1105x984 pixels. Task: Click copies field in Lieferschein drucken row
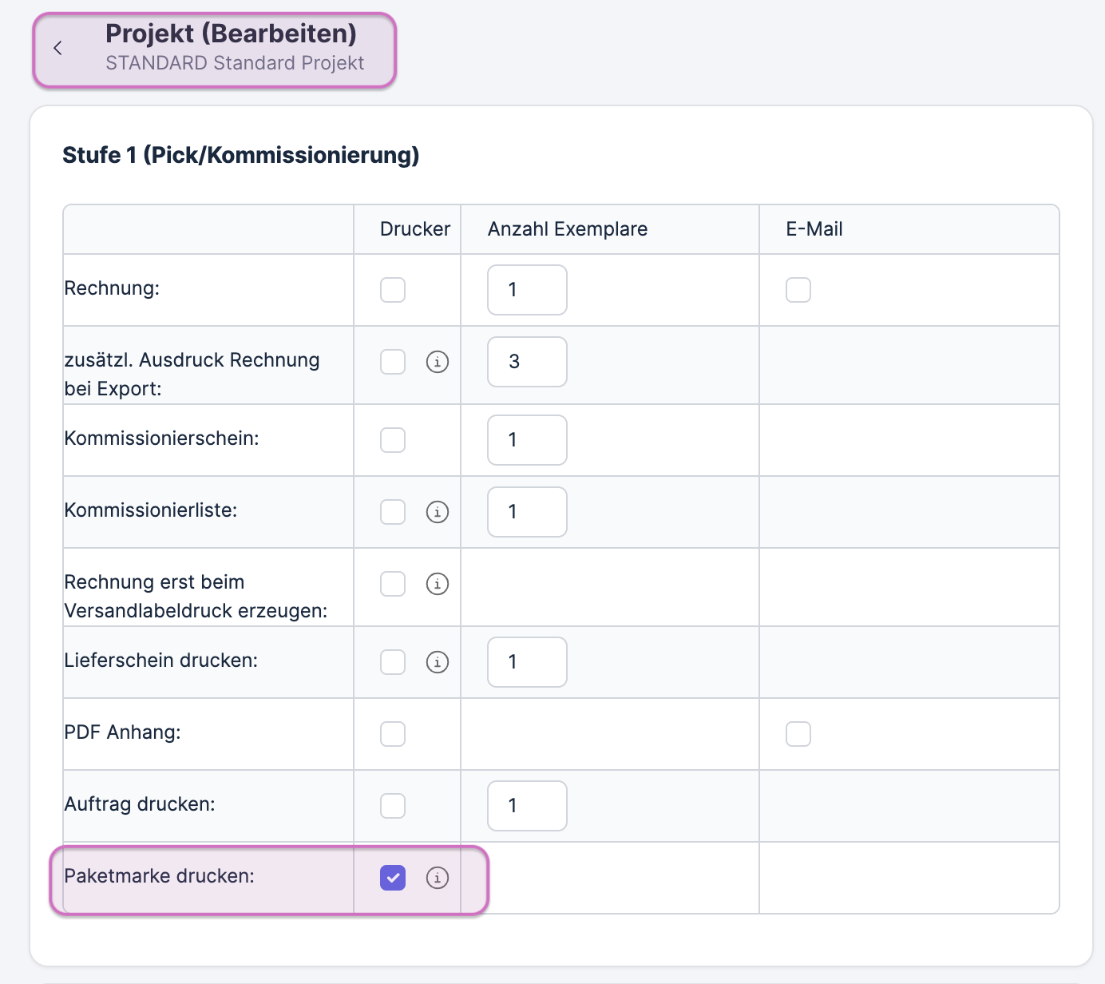click(527, 662)
